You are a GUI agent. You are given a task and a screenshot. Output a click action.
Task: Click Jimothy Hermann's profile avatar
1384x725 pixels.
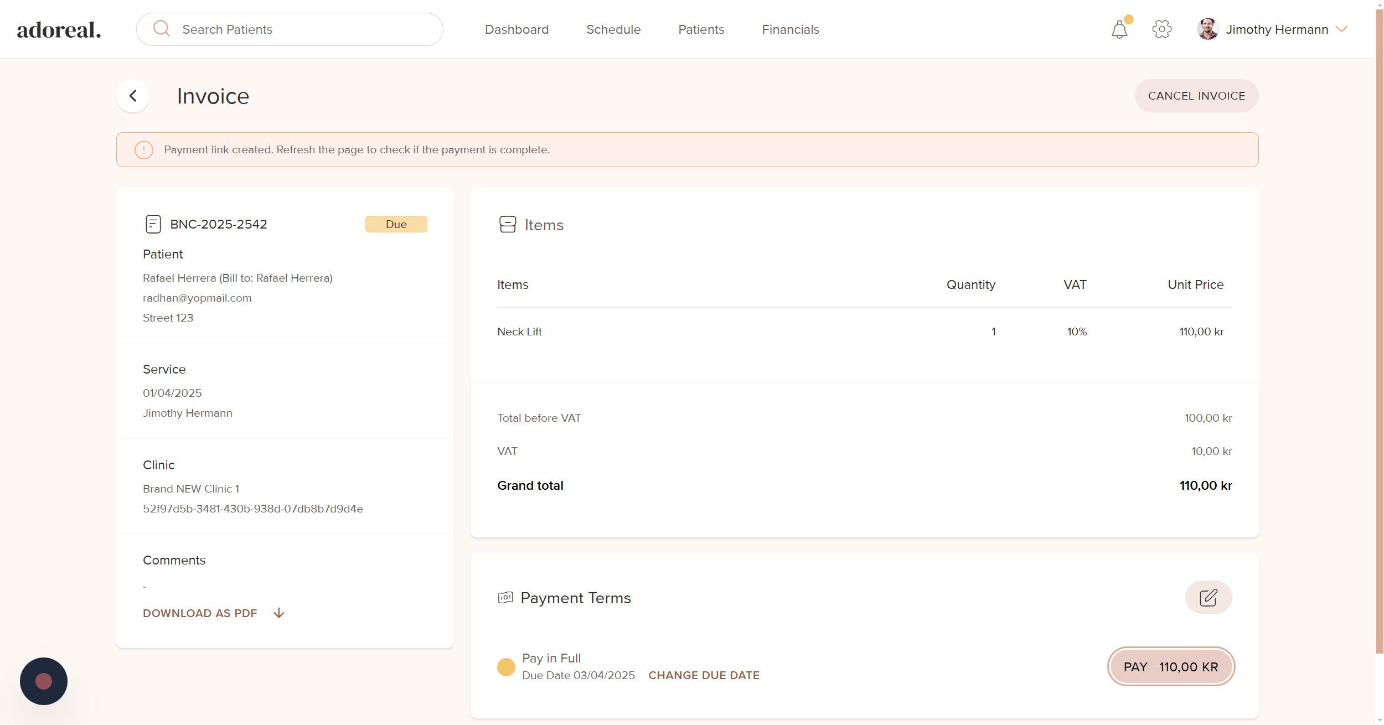point(1207,29)
